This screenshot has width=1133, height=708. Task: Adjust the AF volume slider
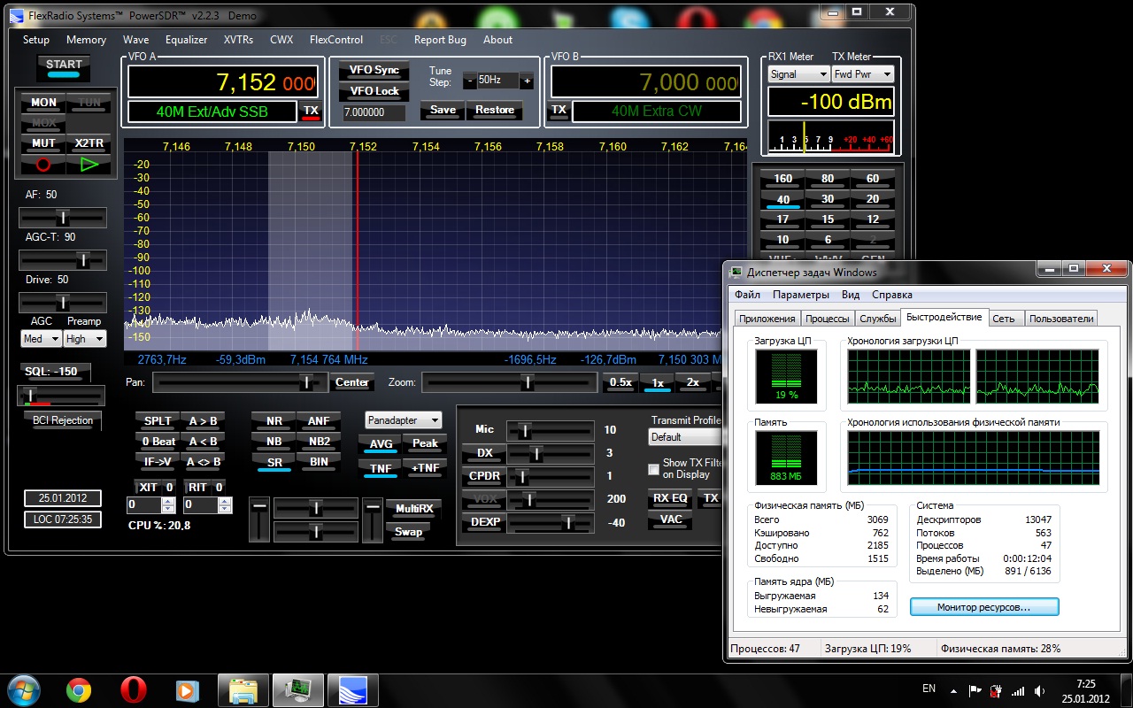[63, 218]
